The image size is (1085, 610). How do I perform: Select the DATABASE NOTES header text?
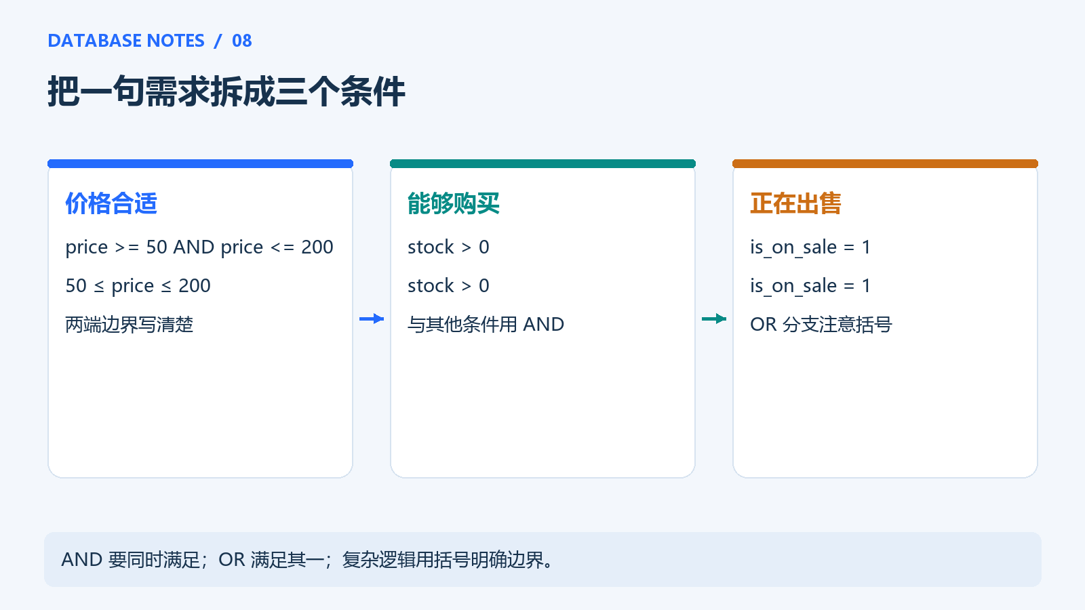point(126,41)
